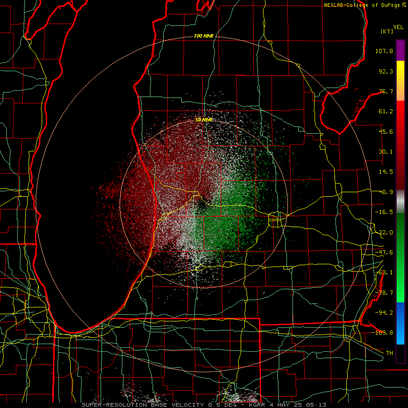This screenshot has width=408, height=408.
Task: Click the 45.6 legend value
Action: coord(386,131)
